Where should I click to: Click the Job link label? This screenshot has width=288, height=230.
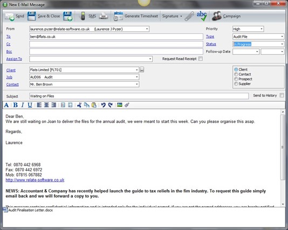9,77
